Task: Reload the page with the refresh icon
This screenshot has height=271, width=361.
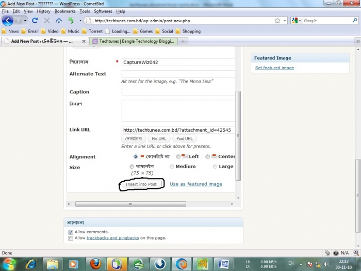Action: (35, 21)
